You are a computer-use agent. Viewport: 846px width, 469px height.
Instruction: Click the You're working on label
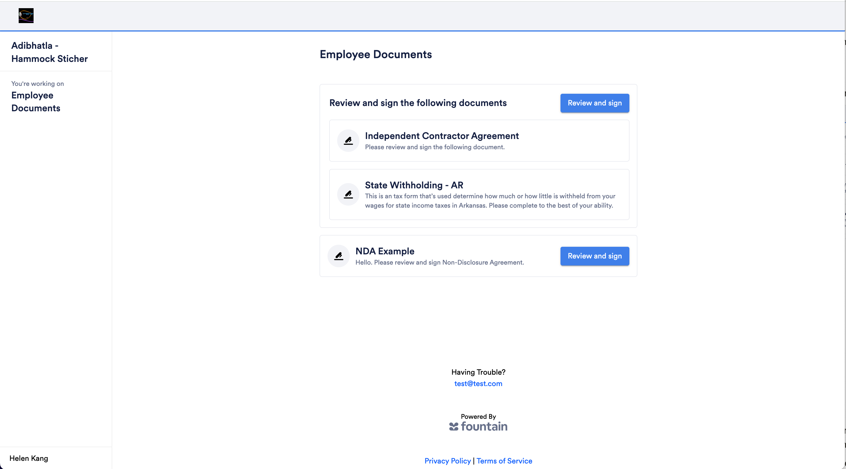click(x=37, y=84)
